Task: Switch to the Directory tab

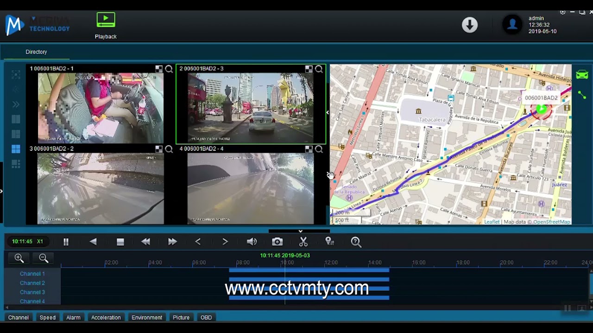Action: coord(36,52)
